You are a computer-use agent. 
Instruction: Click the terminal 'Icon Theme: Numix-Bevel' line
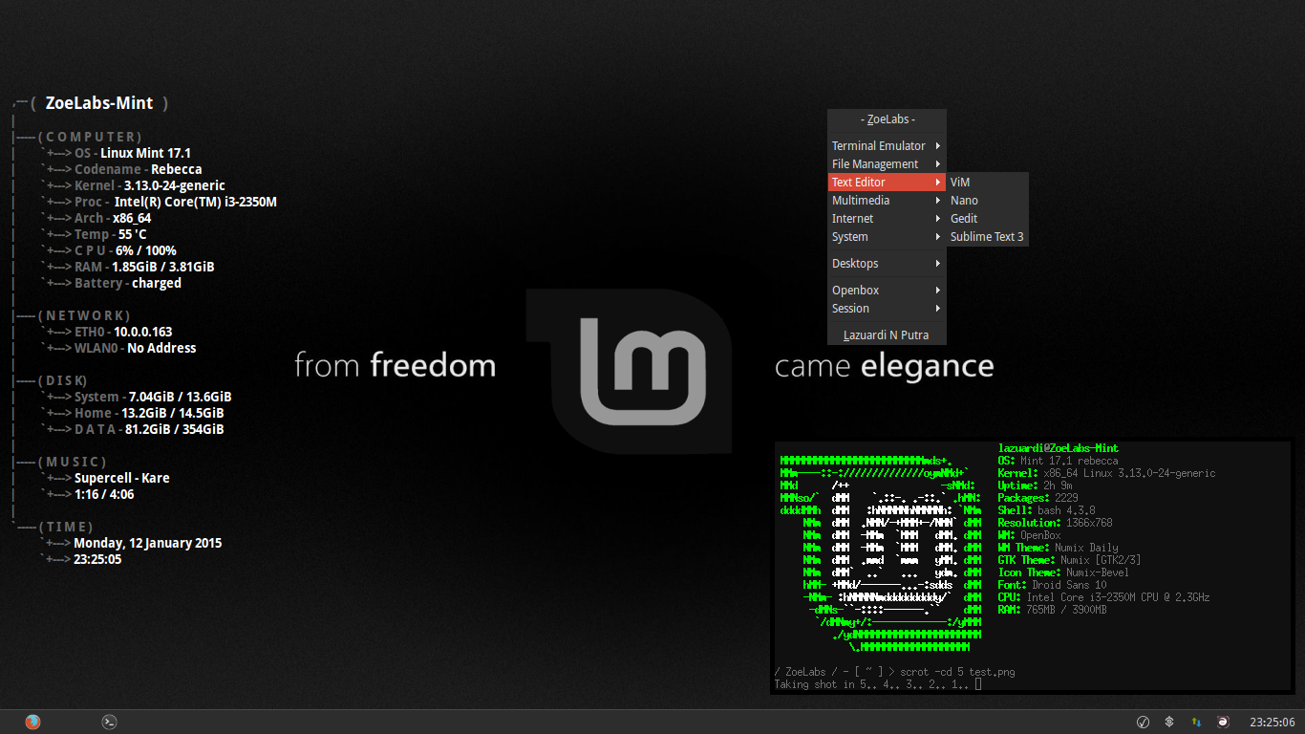point(1063,572)
